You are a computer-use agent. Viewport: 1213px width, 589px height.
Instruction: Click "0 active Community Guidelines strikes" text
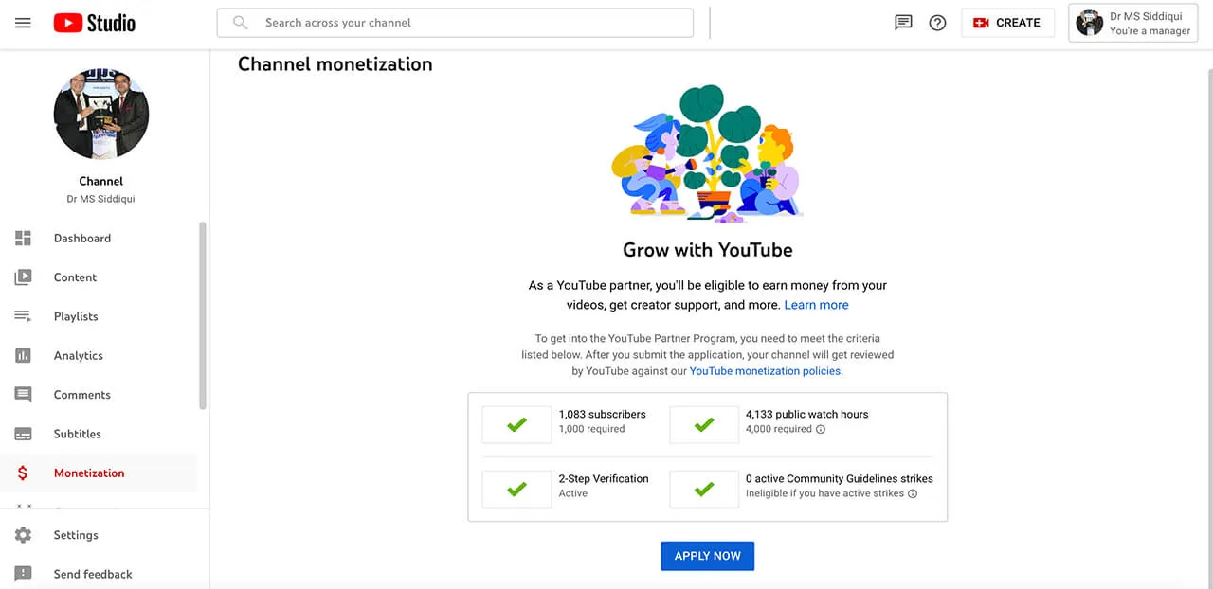tap(840, 478)
